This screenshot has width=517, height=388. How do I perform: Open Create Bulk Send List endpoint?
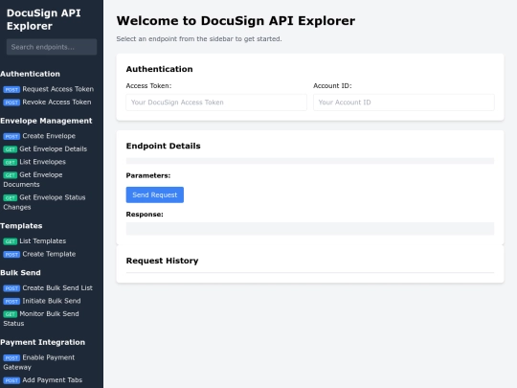(x=48, y=288)
